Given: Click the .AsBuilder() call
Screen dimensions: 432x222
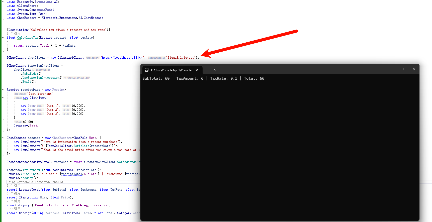Looking at the screenshot, I should pos(31,74).
